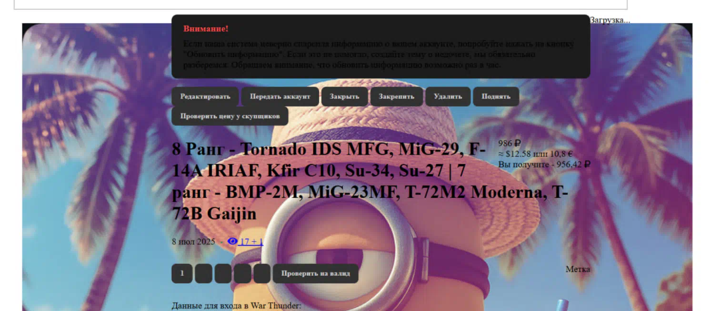
Task: Click the red 'Внимание!' heading
Action: coord(206,29)
